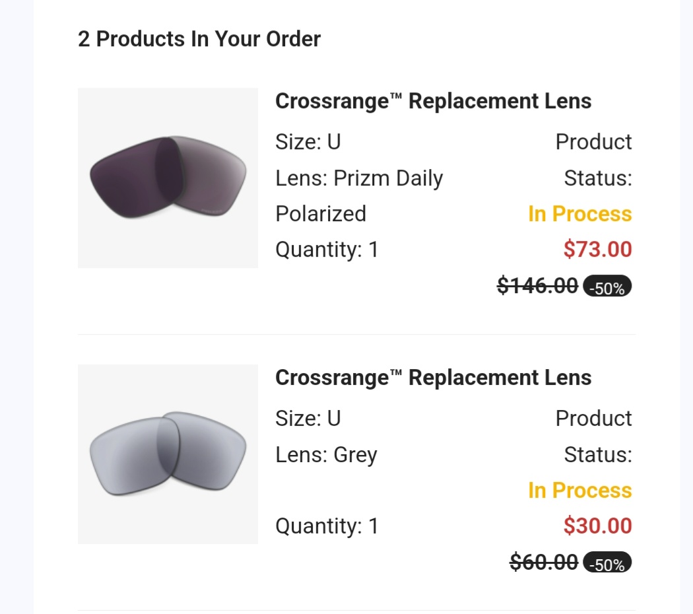Click 'Quantity: 1' for the Grey lens
The image size is (693, 614).
pyautogui.click(x=327, y=526)
